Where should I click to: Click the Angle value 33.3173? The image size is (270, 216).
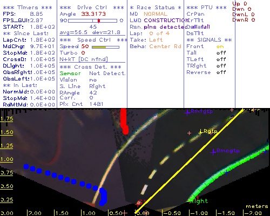tap(93, 14)
